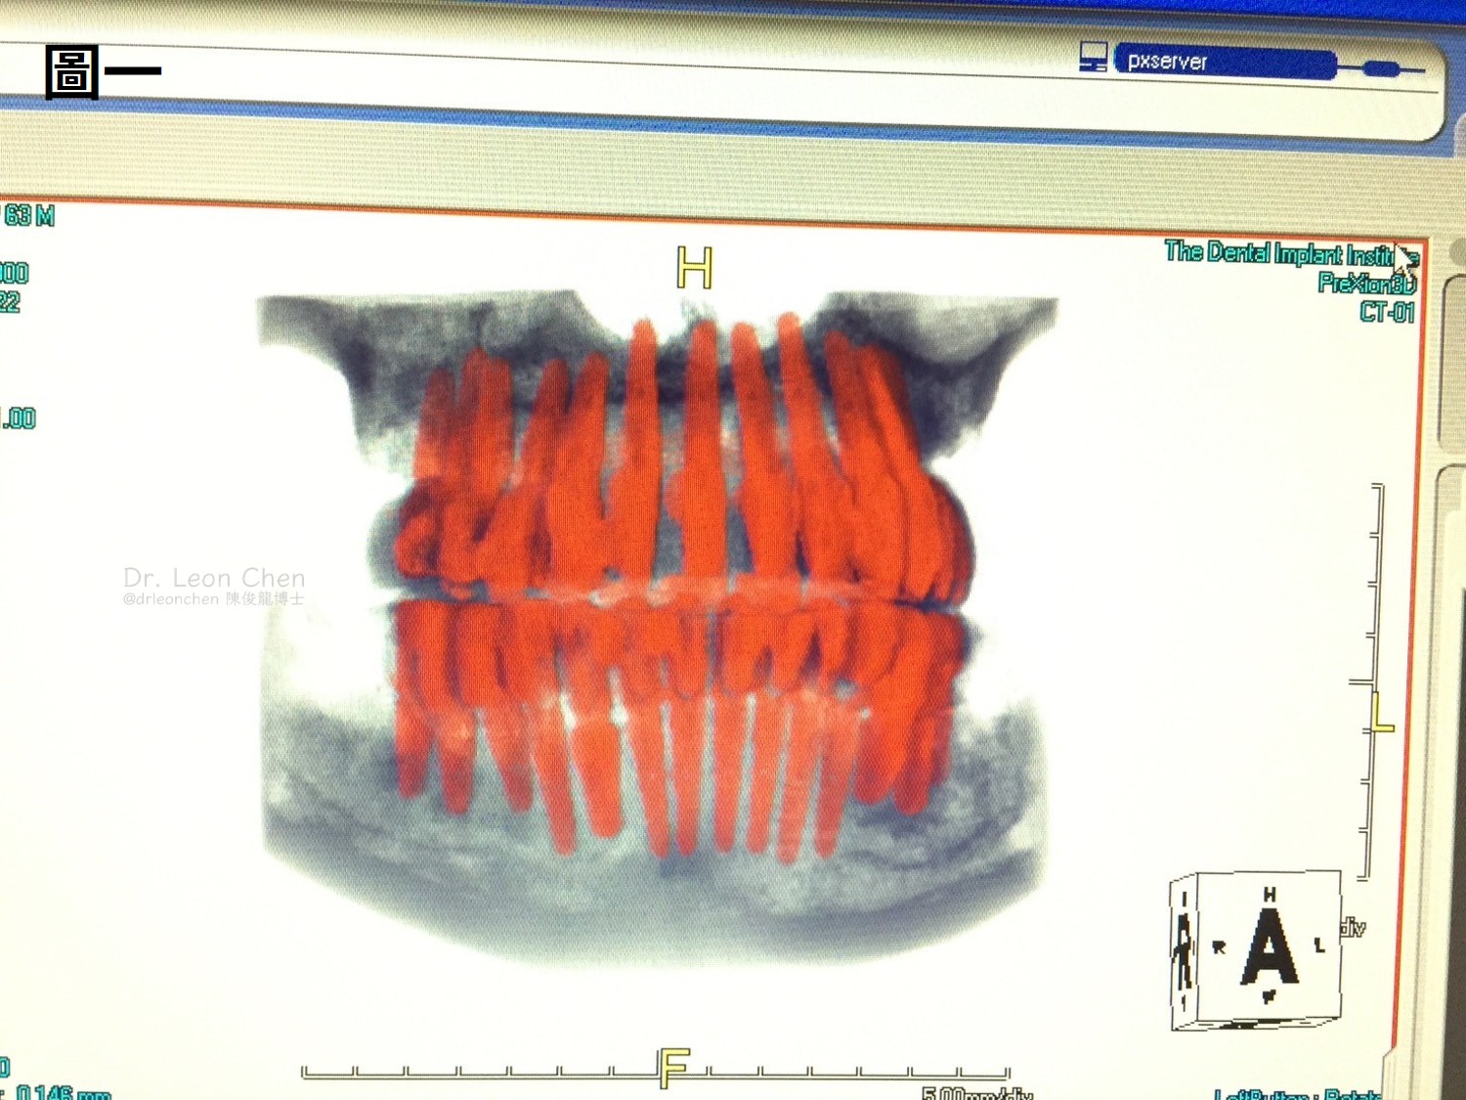This screenshot has height=1100, width=1466.
Task: Click the yellow H head marker
Action: 695,267
